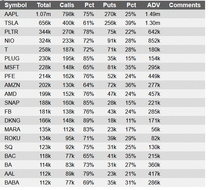Click AAPL total volume 1.07m

43,14
